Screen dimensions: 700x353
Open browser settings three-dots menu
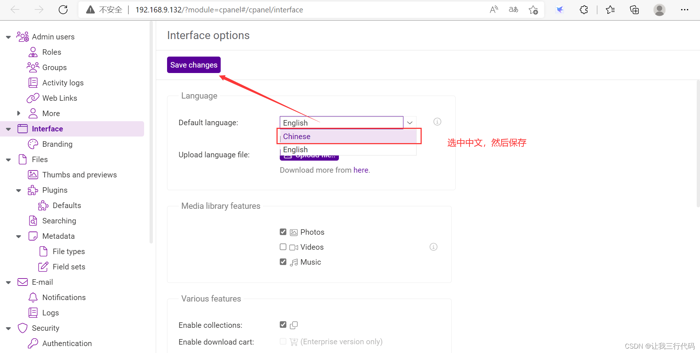click(x=685, y=10)
